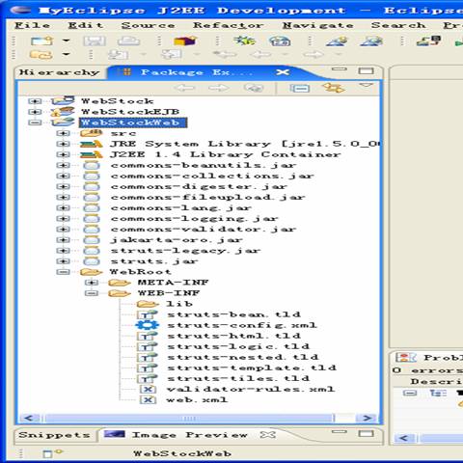The height and width of the screenshot is (463, 463).
Task: Select the Image Preview tab
Action: click(x=190, y=435)
